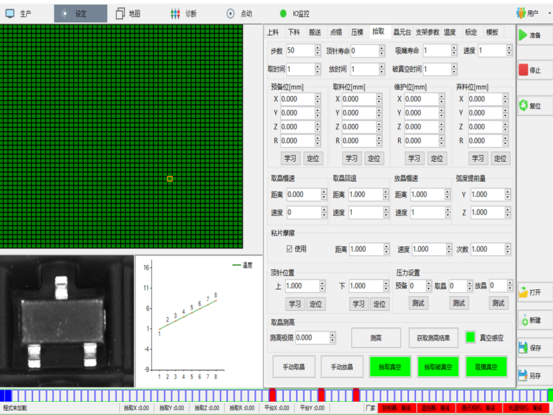Click the 程式未加载 status text
553x415 pixels.
(15, 408)
